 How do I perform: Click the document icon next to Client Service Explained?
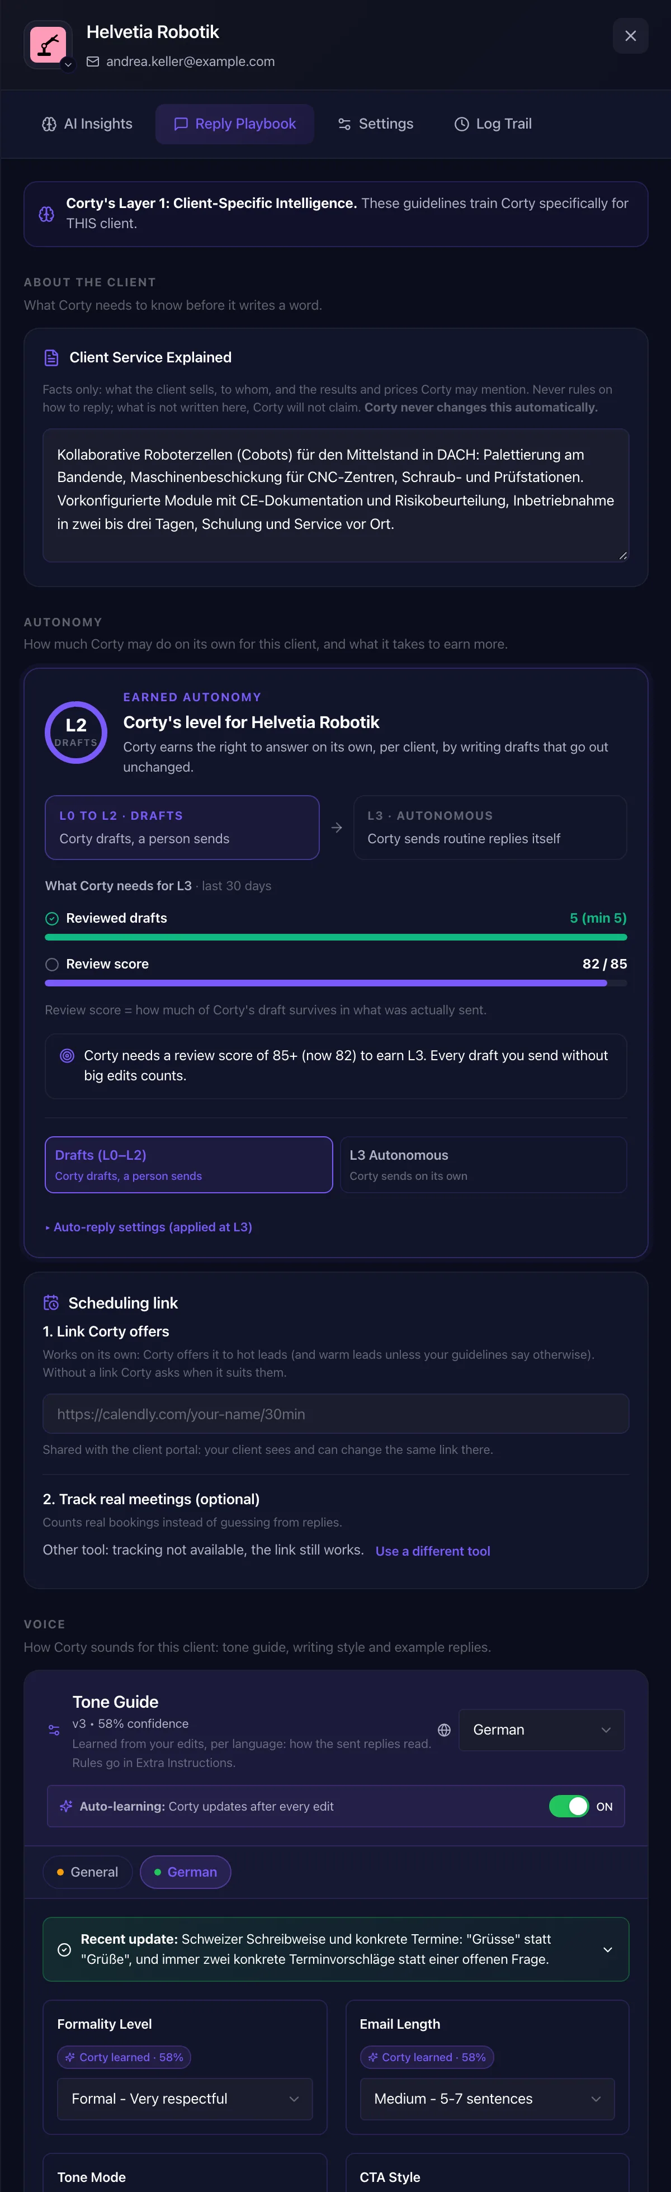point(52,357)
